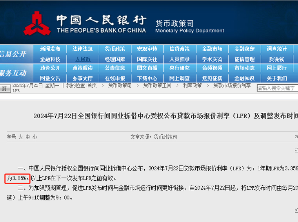Screen dimensions: 298x222
Task: Click 首页 in the breadcrumb trail
Action: coord(92,85)
